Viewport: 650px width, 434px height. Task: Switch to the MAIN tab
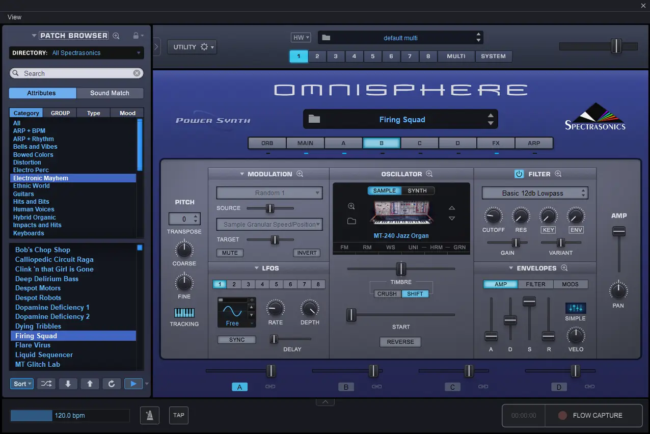306,143
